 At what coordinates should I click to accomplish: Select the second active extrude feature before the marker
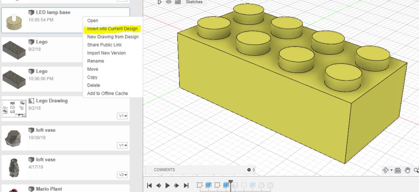point(226,185)
